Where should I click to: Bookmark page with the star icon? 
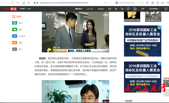tap(29, 3)
